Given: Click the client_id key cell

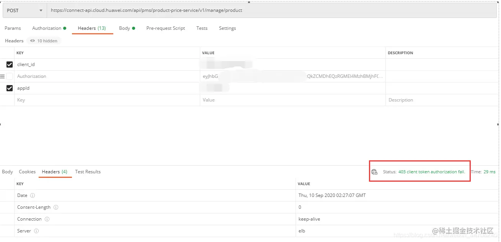Looking at the screenshot, I should click(107, 65).
